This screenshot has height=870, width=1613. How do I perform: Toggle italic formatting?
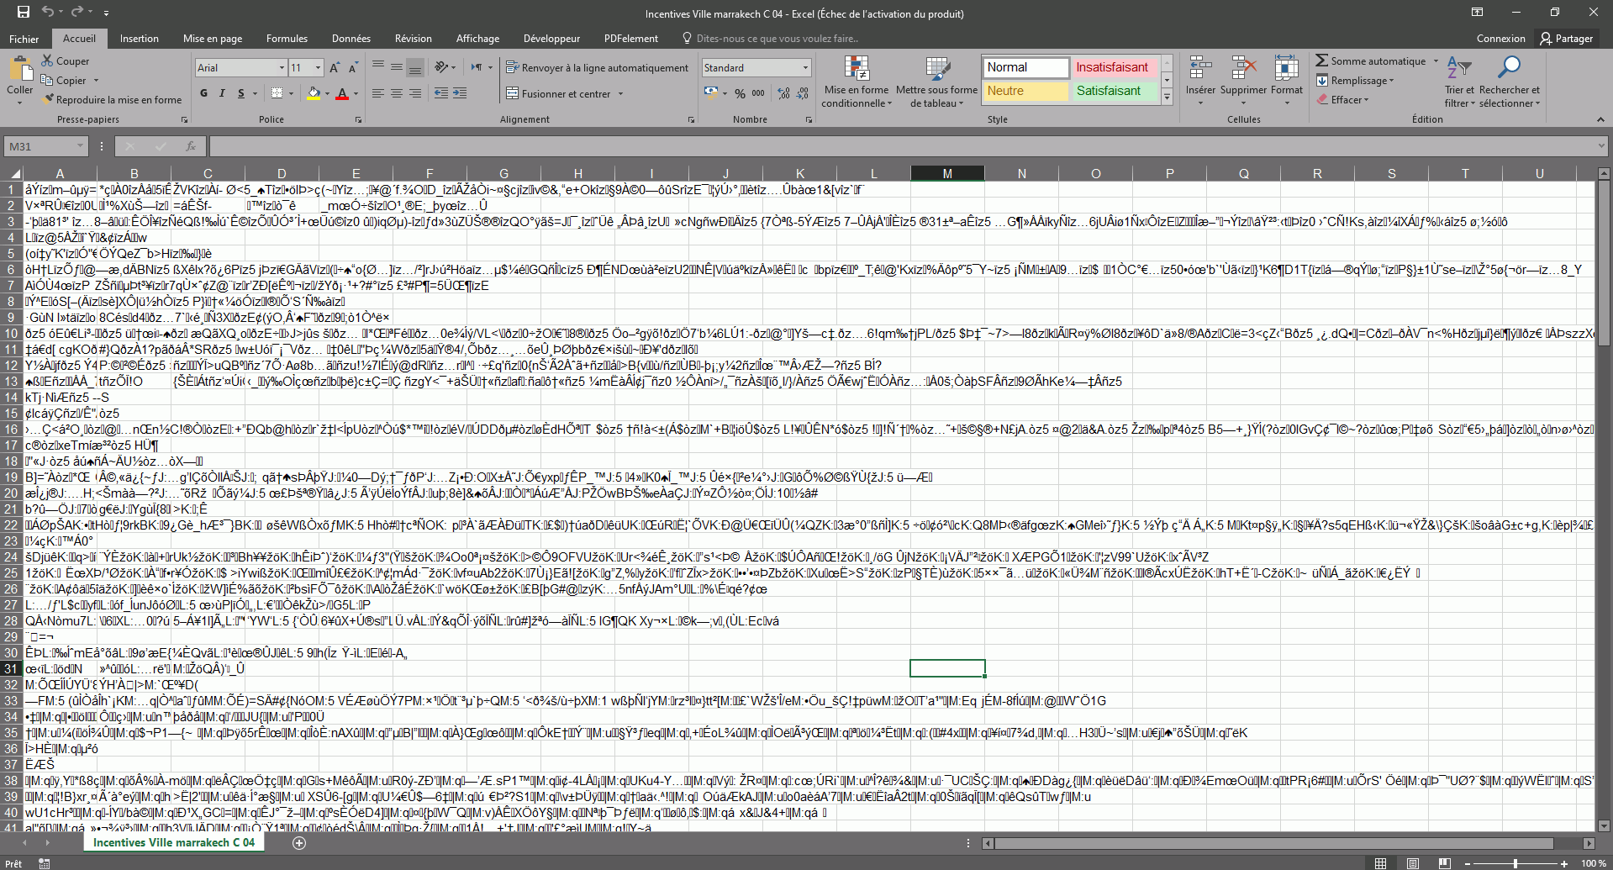(222, 93)
